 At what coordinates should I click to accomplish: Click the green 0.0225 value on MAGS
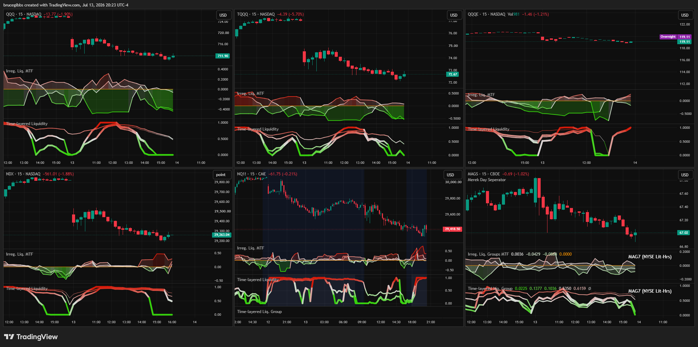[x=521, y=289]
